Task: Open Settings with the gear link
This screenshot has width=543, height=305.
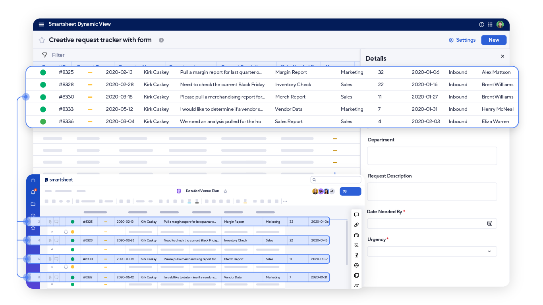Action: (x=462, y=40)
